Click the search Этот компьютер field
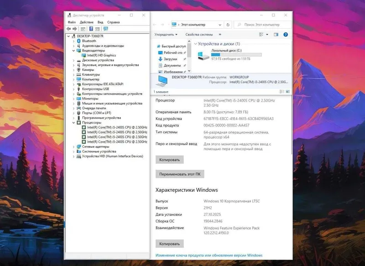 coord(263,25)
